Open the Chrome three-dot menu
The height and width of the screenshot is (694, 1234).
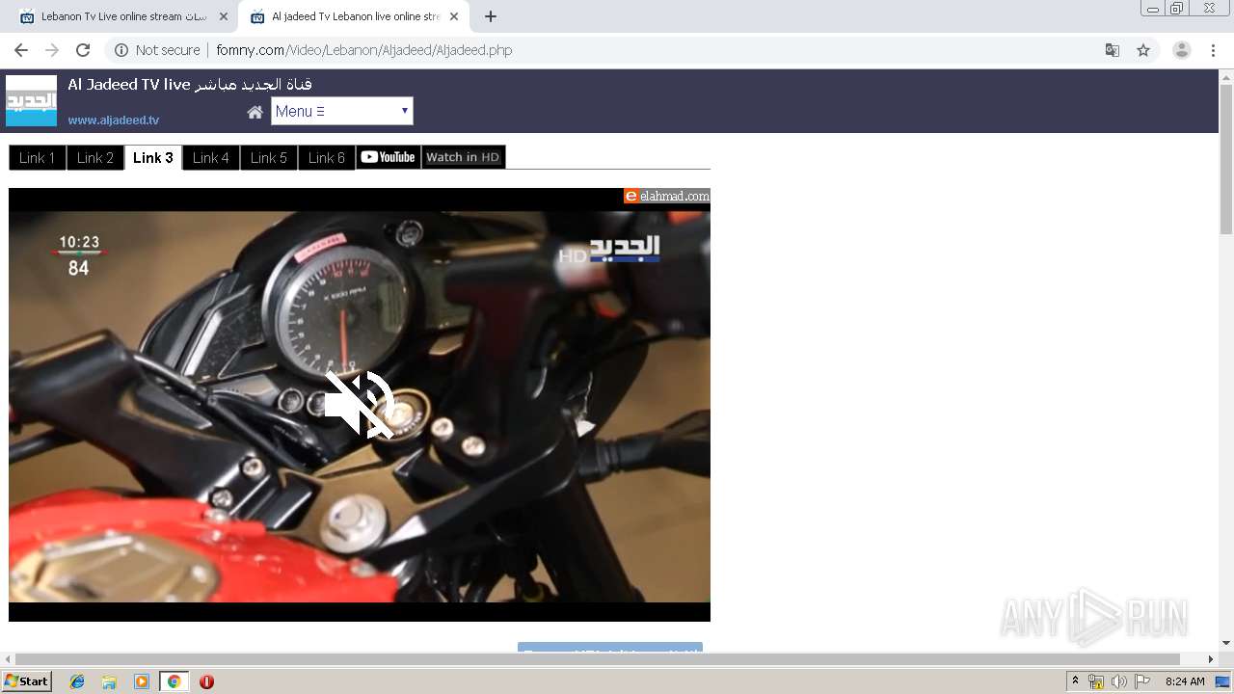coord(1213,50)
